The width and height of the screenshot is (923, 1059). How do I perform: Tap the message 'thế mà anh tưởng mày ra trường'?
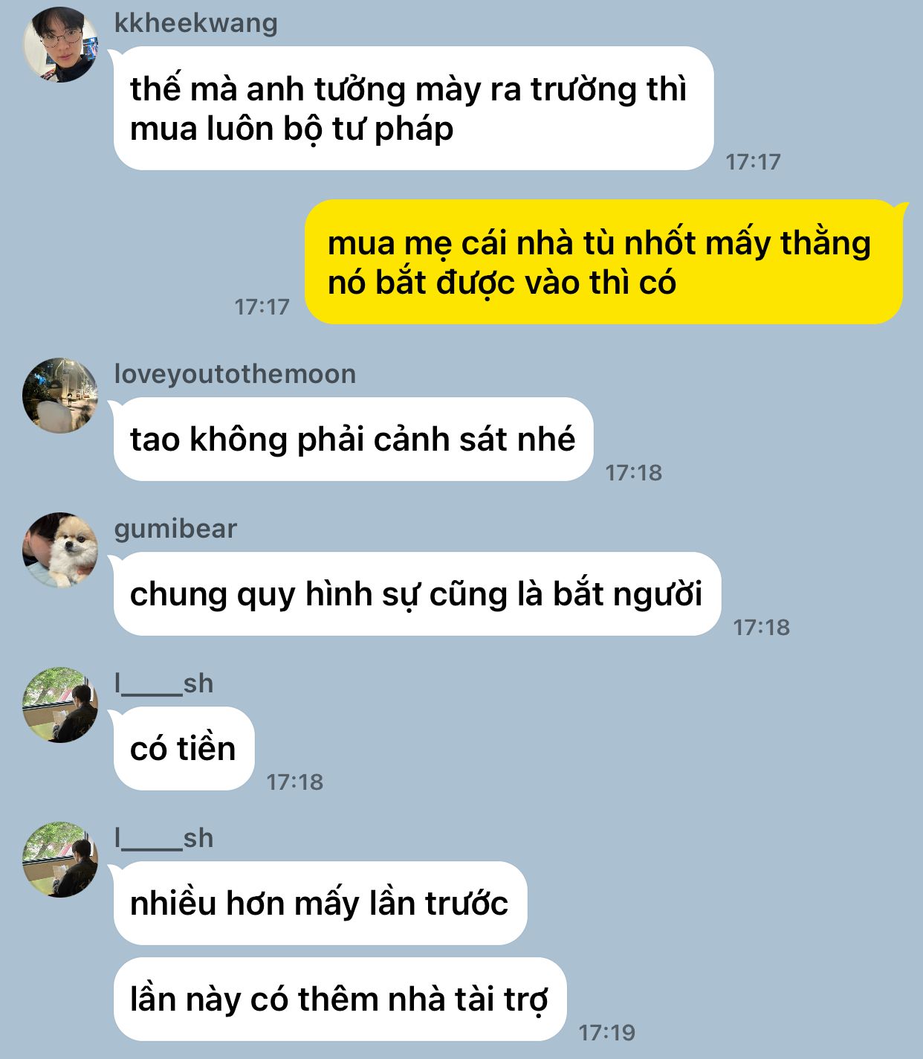[x=413, y=109]
